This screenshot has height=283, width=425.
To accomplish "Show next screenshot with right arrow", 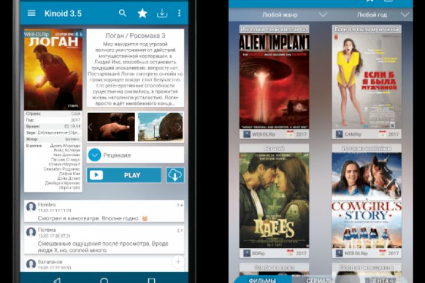I will pos(179,127).
